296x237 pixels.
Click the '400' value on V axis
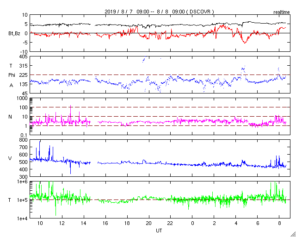[24, 169]
